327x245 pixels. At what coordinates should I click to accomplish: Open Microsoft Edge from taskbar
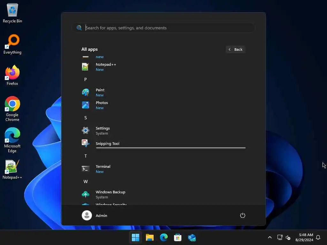click(164, 237)
